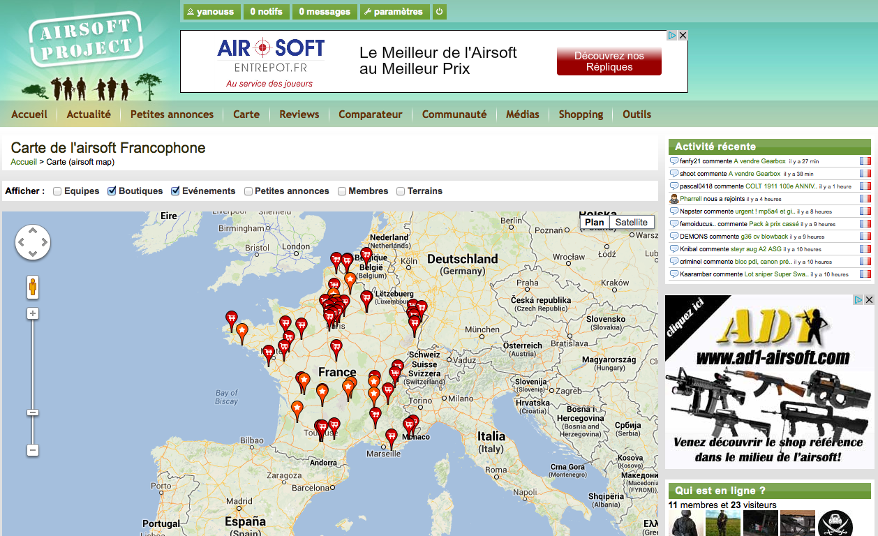Open Pharrell member profile link
Viewport: 878px width, 536px height.
click(x=691, y=199)
